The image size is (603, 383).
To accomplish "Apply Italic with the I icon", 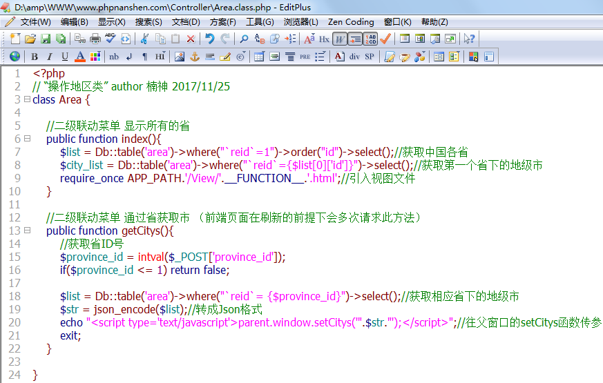I will (50, 57).
